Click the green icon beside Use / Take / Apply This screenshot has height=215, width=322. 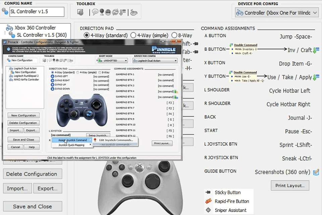click(316, 77)
